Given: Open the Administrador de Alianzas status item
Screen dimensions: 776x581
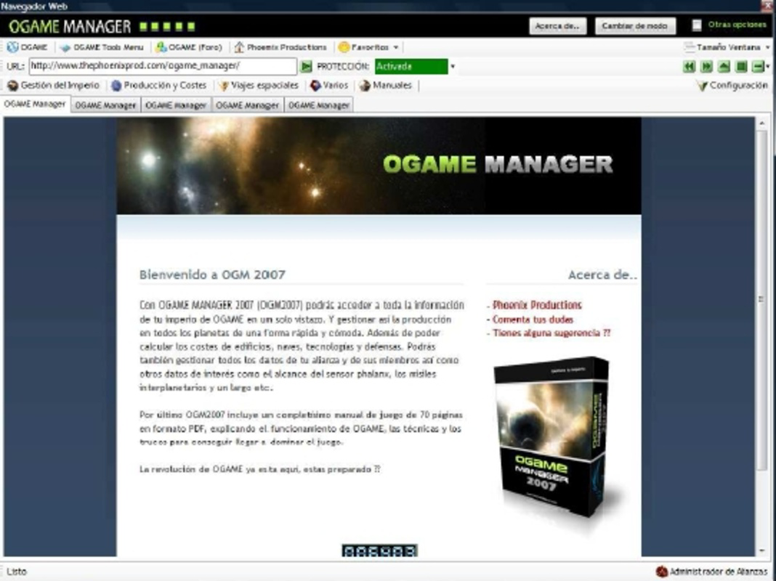Looking at the screenshot, I should 711,572.
